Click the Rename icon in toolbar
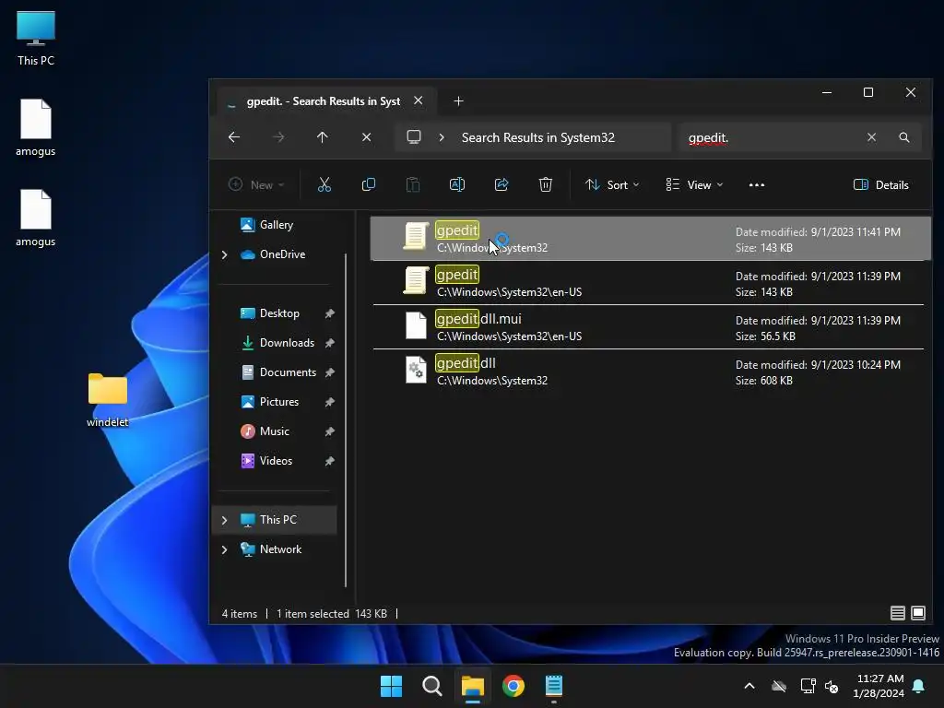The height and width of the screenshot is (708, 944). [457, 184]
